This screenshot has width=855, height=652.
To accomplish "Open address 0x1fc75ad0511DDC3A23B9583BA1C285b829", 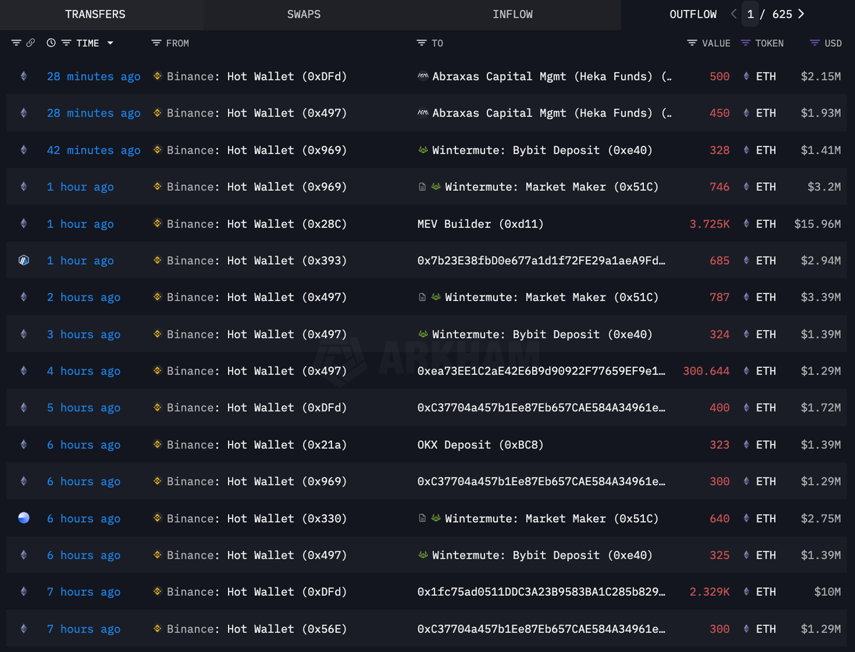I will click(541, 592).
